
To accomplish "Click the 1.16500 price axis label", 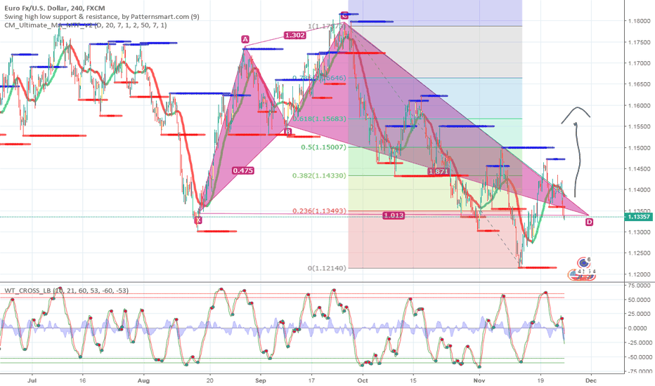I will point(639,84).
